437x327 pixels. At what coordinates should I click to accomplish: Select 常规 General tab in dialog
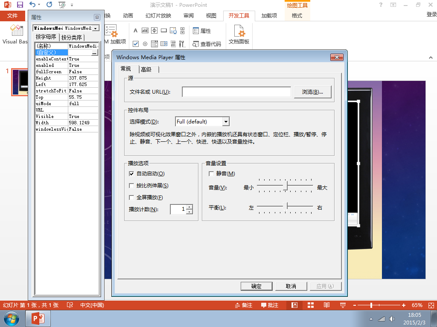pos(126,69)
